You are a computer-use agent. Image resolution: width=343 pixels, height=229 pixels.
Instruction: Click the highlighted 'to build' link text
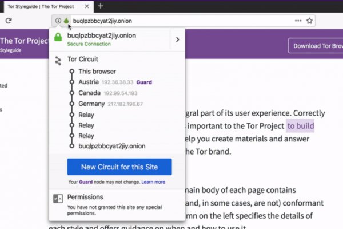300,125
